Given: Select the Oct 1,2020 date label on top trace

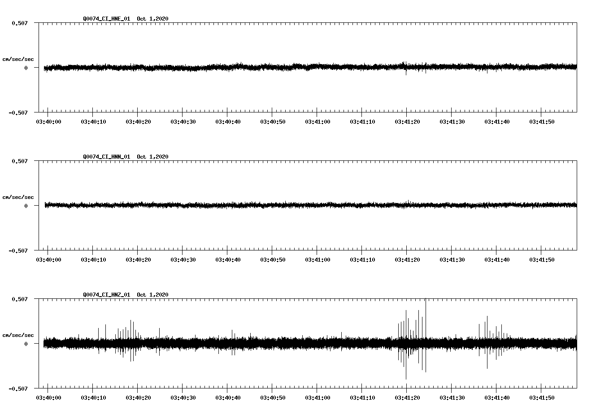Looking at the screenshot, I should coord(152,19).
